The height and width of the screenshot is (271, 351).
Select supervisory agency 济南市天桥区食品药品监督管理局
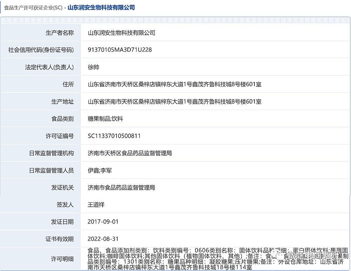coord(126,153)
